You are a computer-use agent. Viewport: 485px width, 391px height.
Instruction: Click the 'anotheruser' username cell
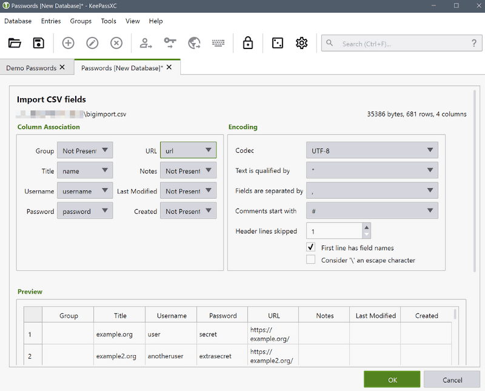click(x=171, y=355)
